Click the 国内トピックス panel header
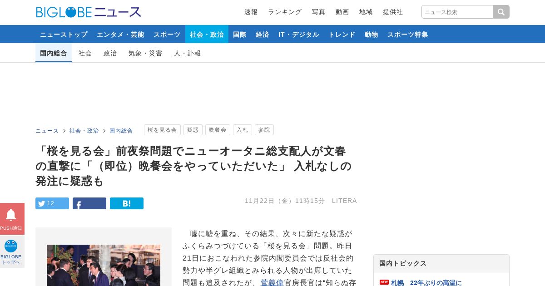This screenshot has height=286, width=545. coord(441,263)
